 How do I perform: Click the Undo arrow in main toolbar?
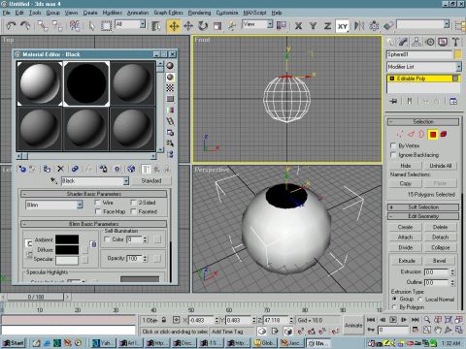point(12,26)
